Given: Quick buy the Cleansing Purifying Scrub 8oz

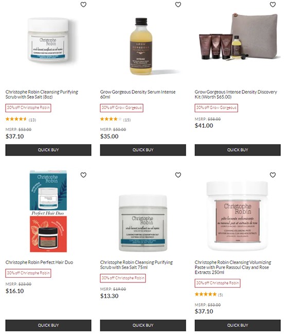Looking at the screenshot, I should tap(48, 150).
